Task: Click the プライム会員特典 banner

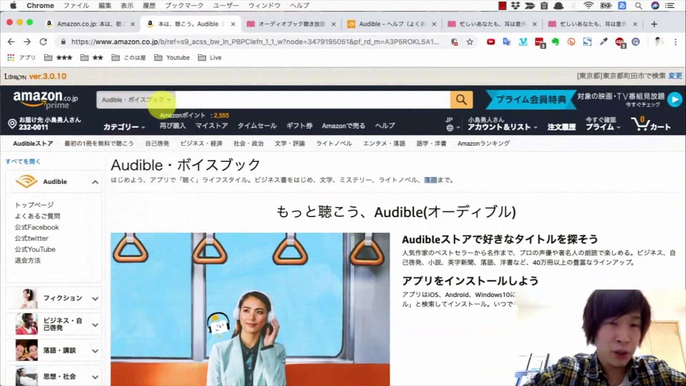Action: tap(531, 100)
